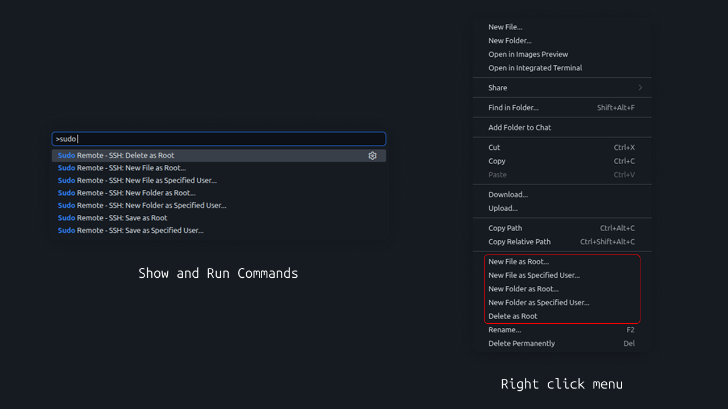Run Sudo Remote - SSH: Save as Root command
Screen dimensions: 728x409
click(x=219, y=218)
